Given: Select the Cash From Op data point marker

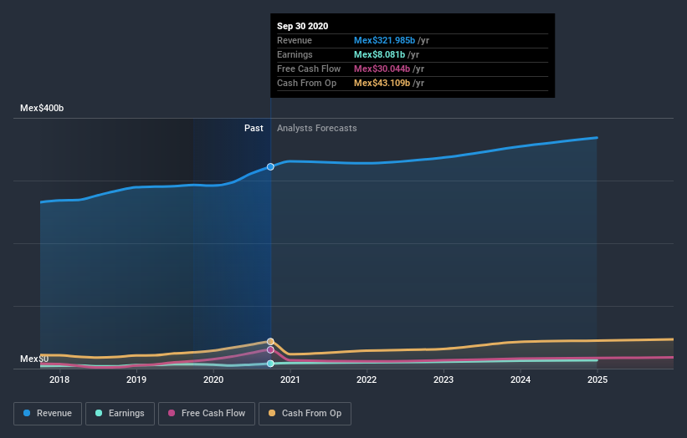Looking at the screenshot, I should click(270, 341).
